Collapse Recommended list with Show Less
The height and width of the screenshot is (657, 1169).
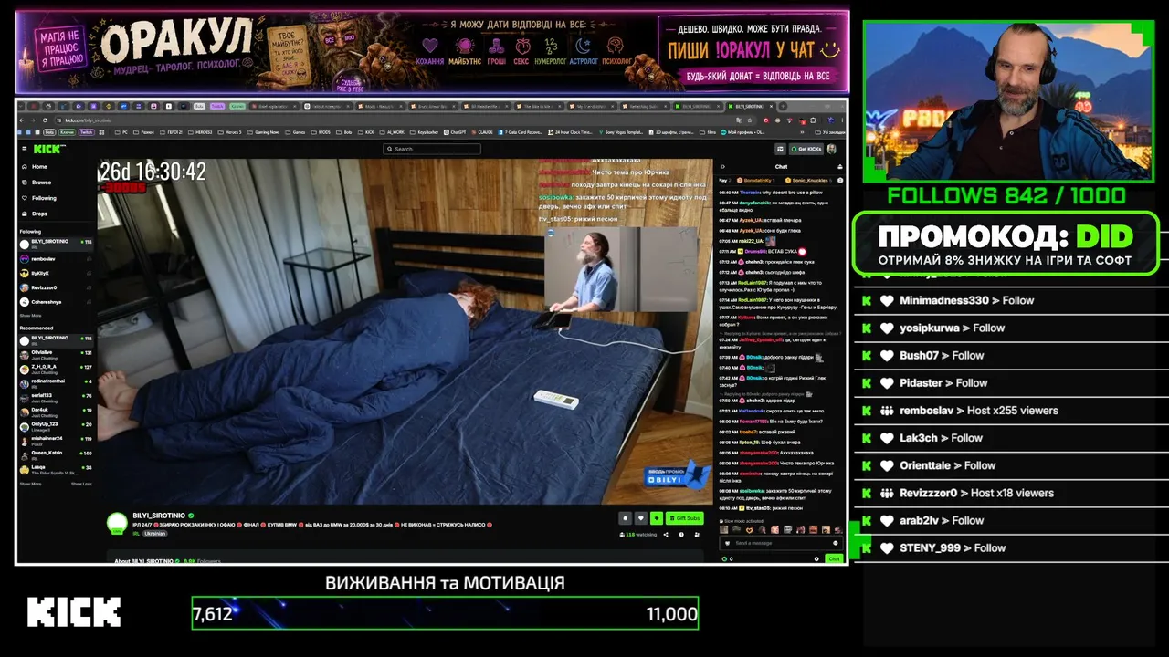[81, 484]
